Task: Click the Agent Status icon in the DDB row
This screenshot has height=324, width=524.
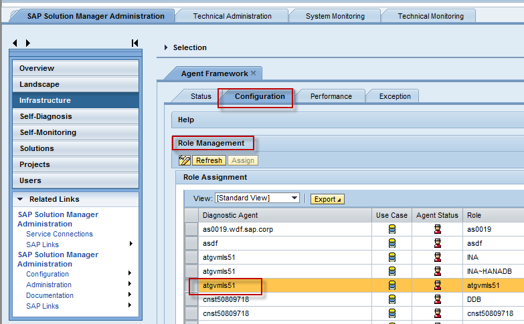Action: coord(438,299)
